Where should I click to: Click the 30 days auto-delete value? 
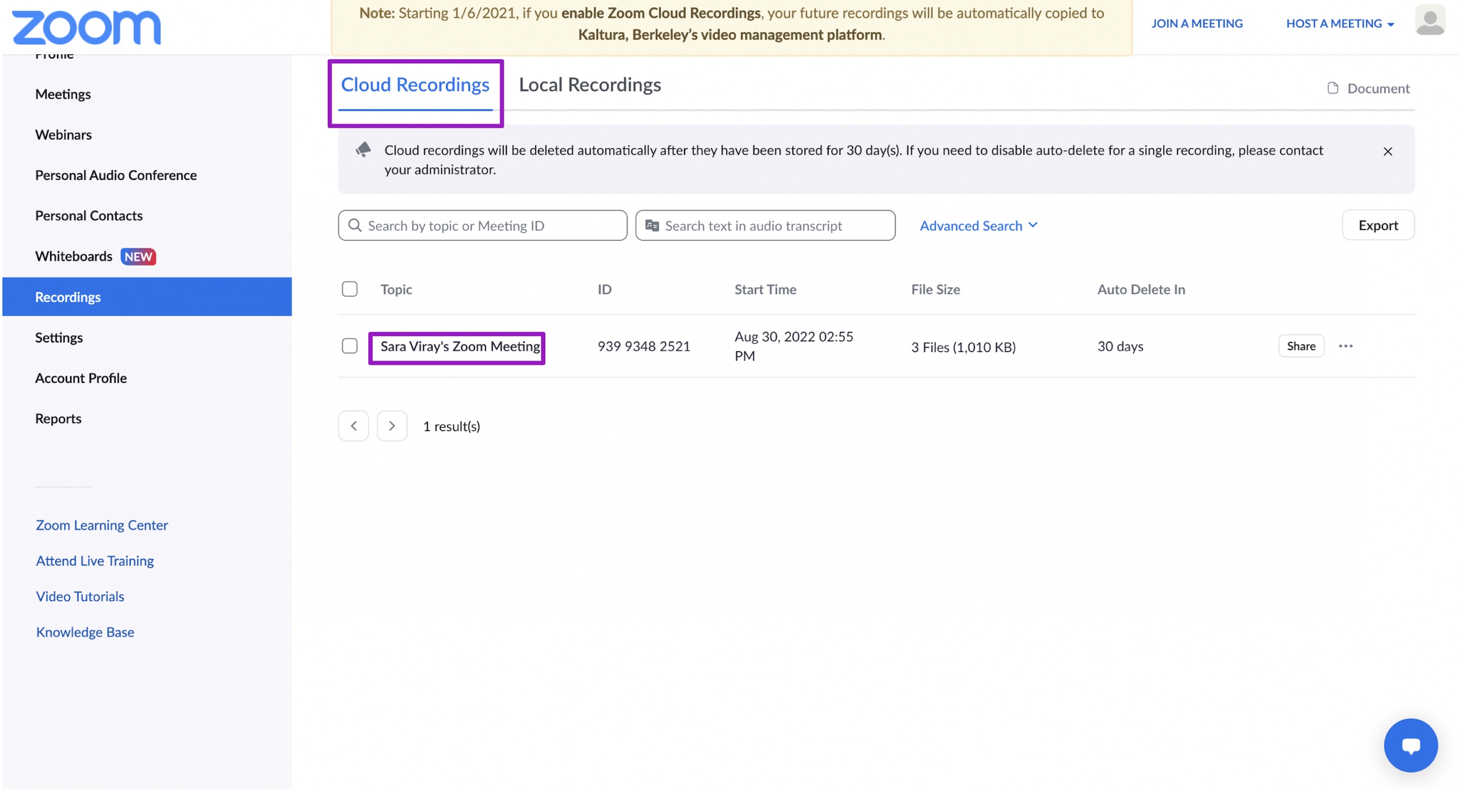coord(1120,346)
